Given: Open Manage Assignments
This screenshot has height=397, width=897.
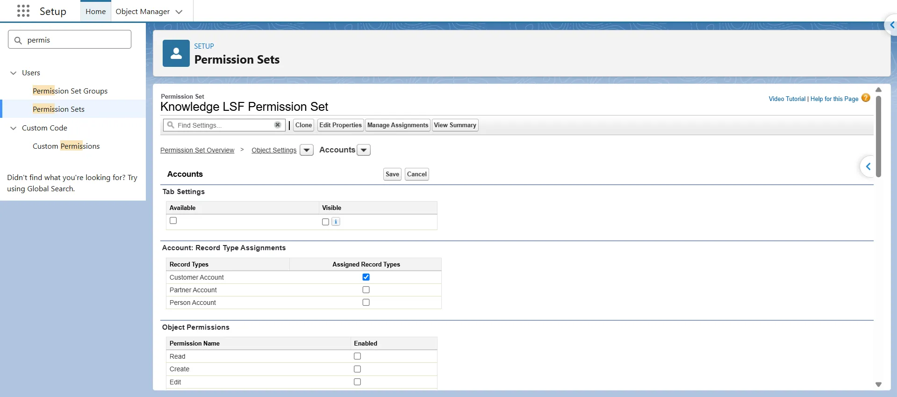Looking at the screenshot, I should pyautogui.click(x=398, y=125).
